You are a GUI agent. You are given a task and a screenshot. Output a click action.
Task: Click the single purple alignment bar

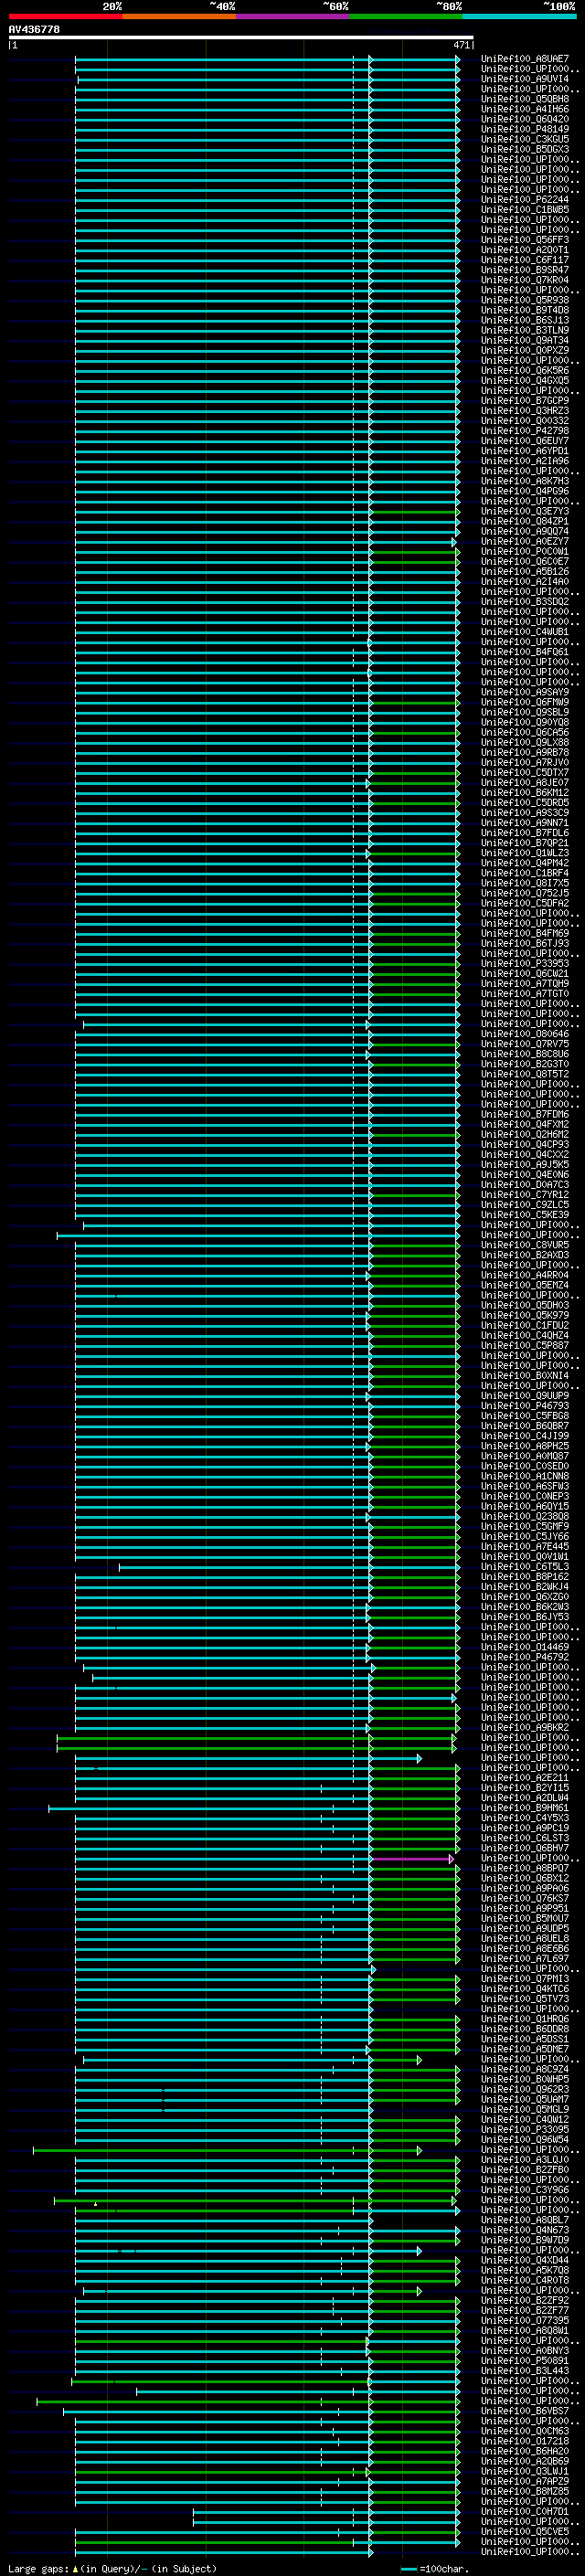tap(412, 1859)
